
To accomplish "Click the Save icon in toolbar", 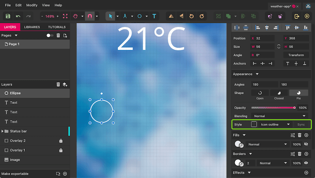I will pos(8,16).
